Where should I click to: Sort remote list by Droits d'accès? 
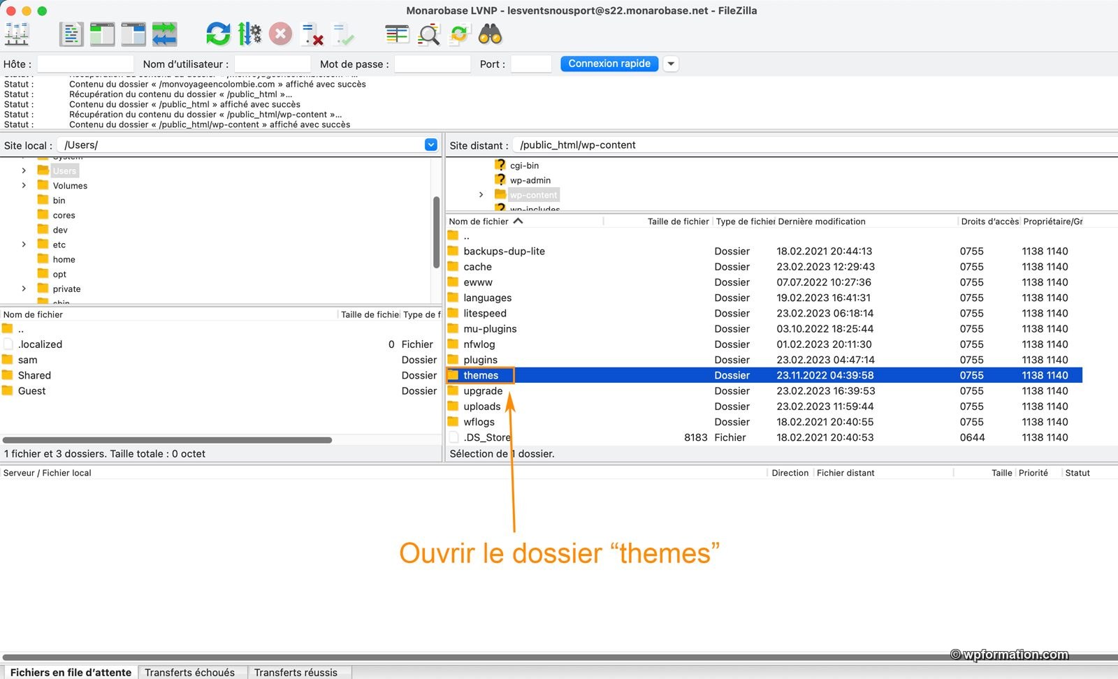tap(989, 221)
